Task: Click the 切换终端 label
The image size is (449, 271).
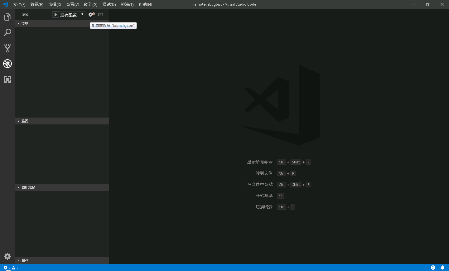Action: (x=264, y=207)
